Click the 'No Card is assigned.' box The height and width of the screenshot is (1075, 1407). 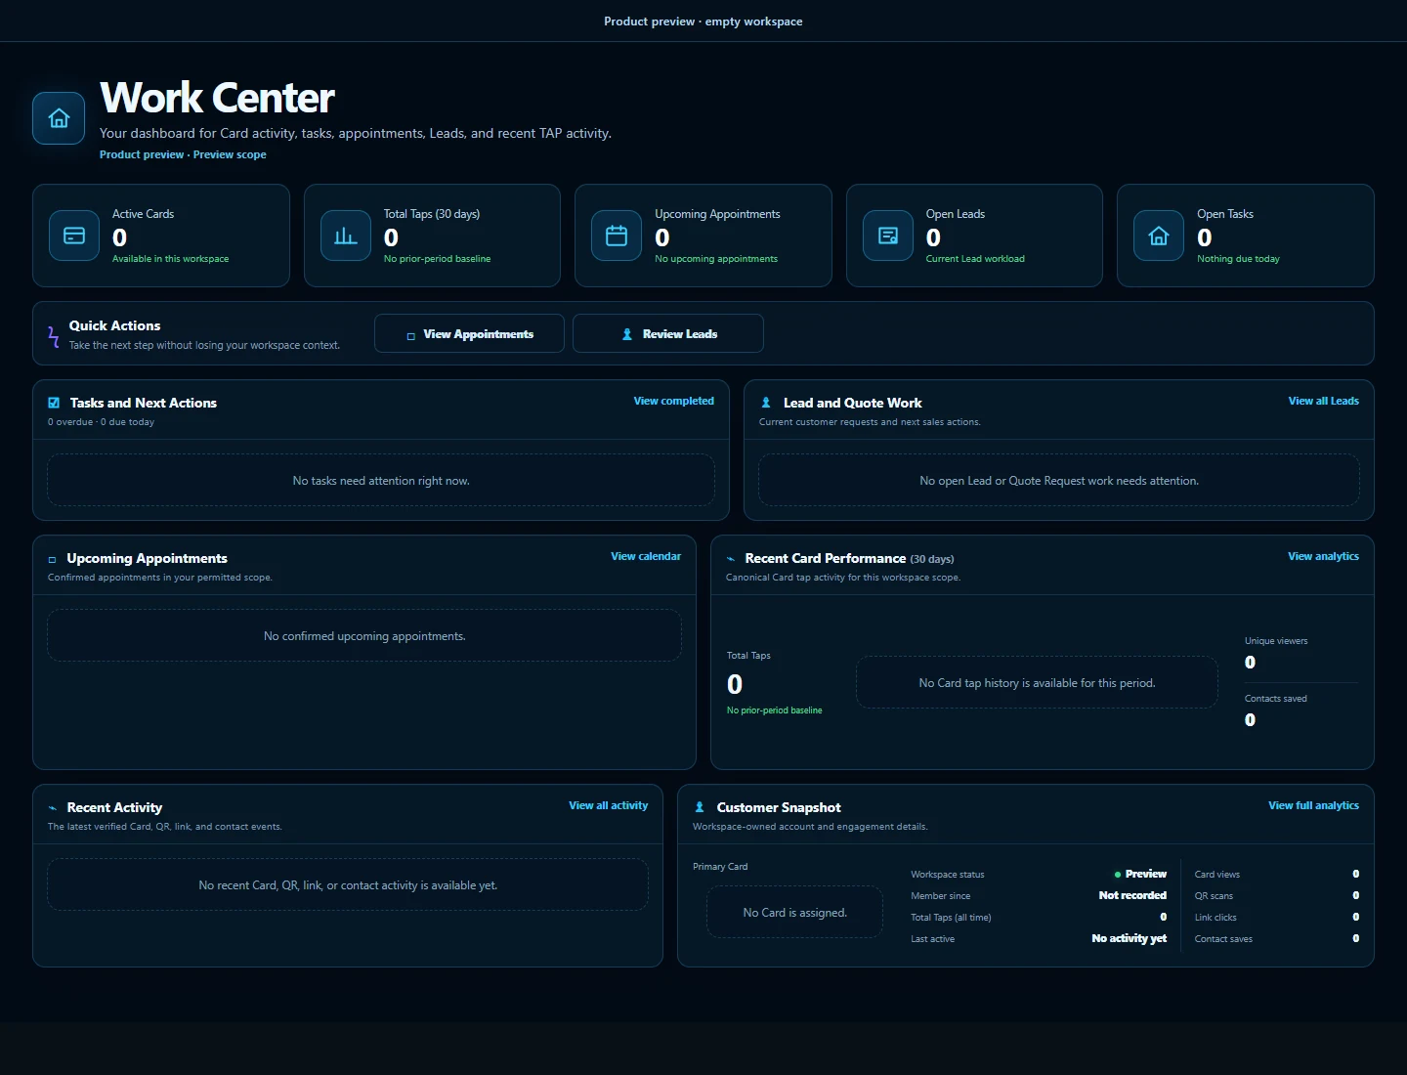794,913
